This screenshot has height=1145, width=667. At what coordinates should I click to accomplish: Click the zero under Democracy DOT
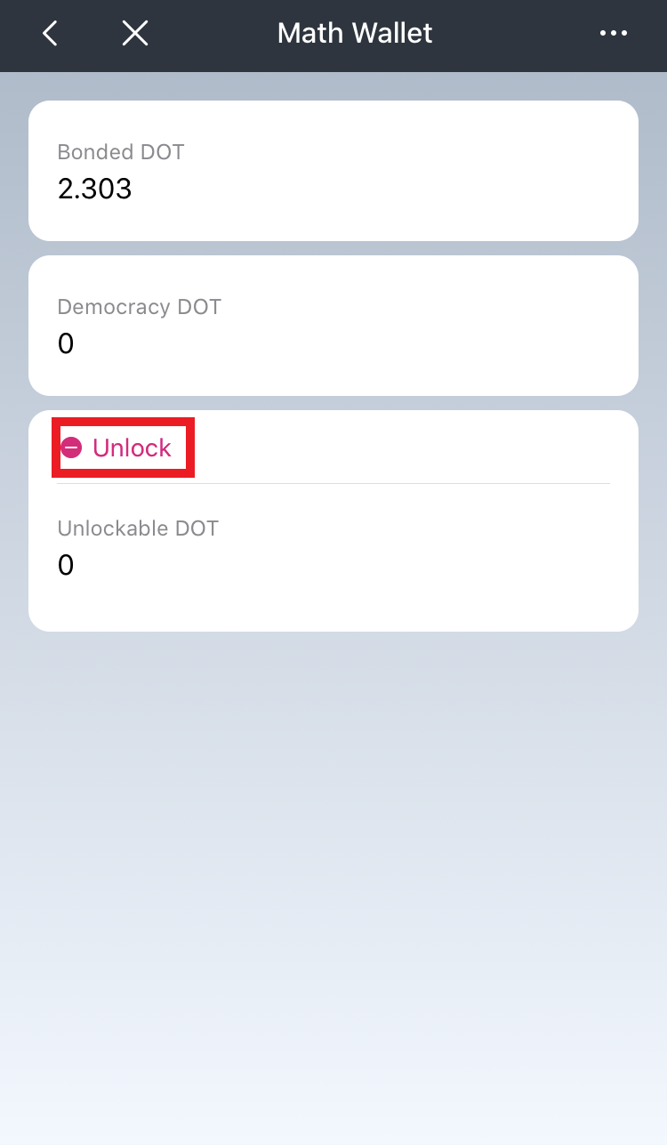(66, 344)
